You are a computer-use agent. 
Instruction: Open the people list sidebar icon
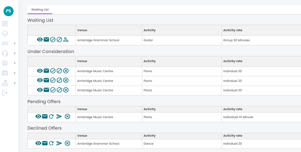coord(5,43)
